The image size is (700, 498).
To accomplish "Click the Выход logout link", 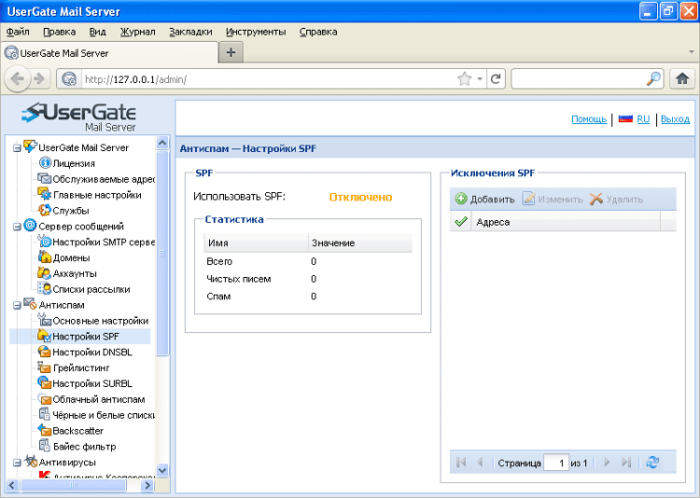I will click(x=675, y=119).
